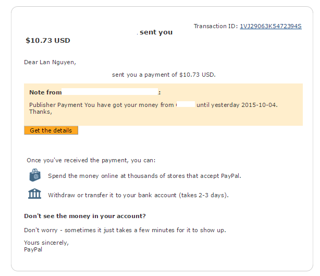Click the "Transaction ID:" label
This screenshot has width=320, height=276.
click(215, 26)
